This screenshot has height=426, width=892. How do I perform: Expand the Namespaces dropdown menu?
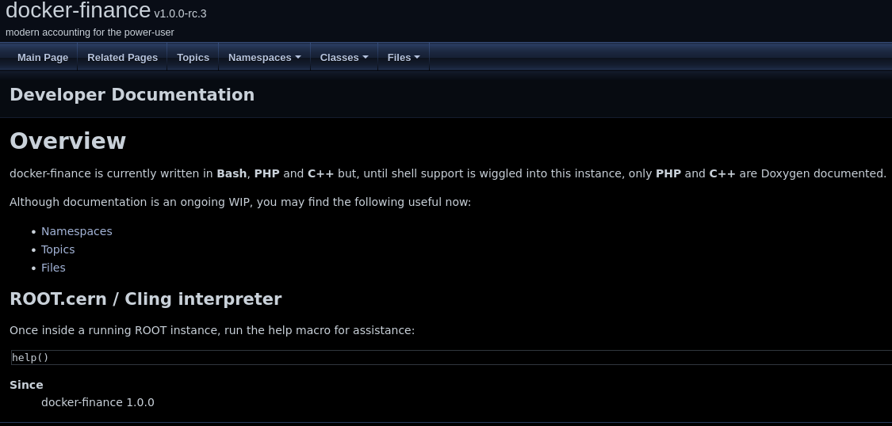(x=264, y=57)
